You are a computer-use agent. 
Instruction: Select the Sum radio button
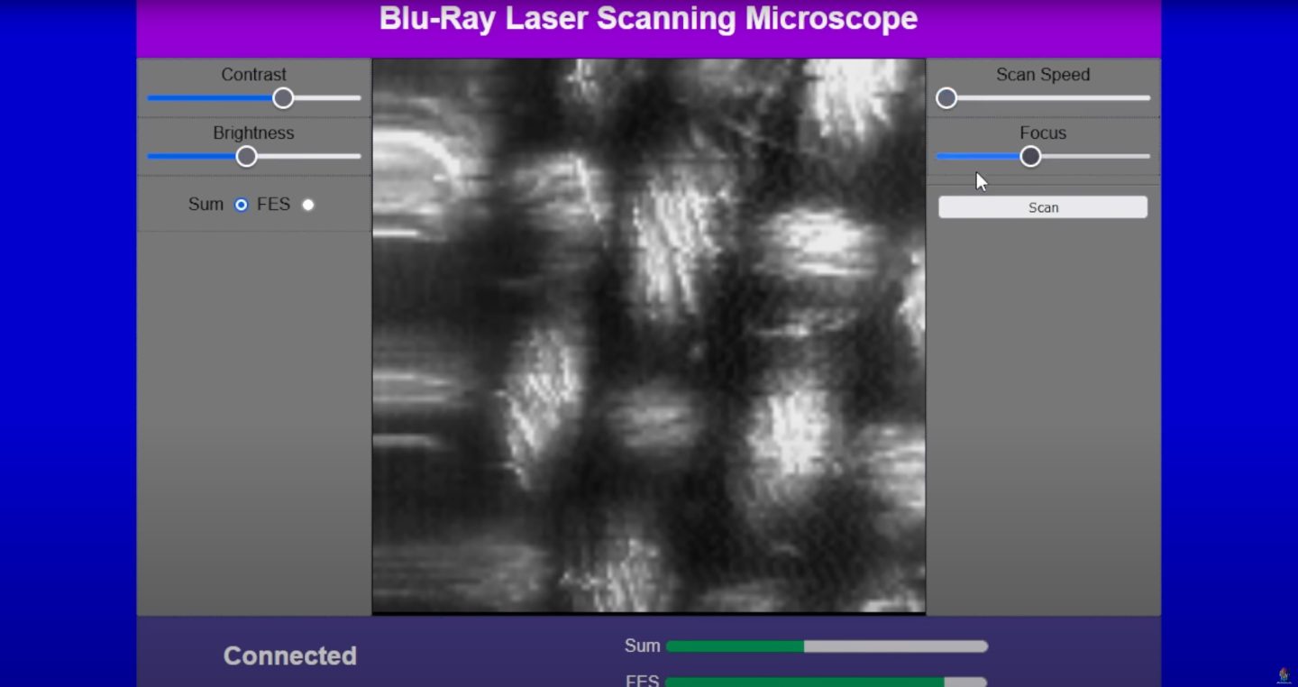click(x=241, y=205)
